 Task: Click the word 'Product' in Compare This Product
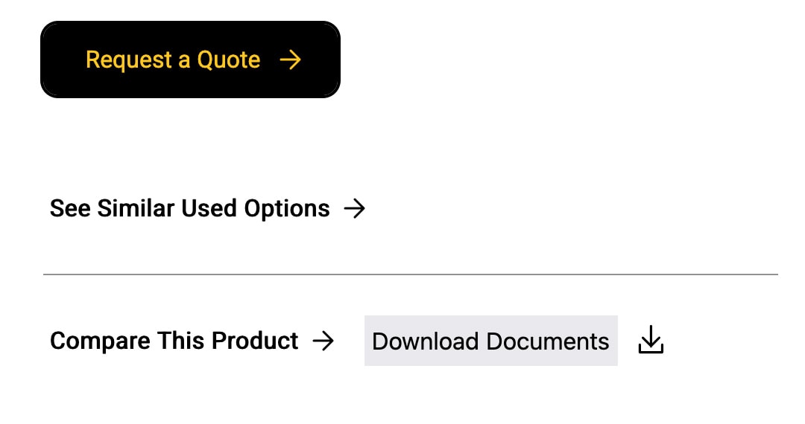(x=255, y=341)
